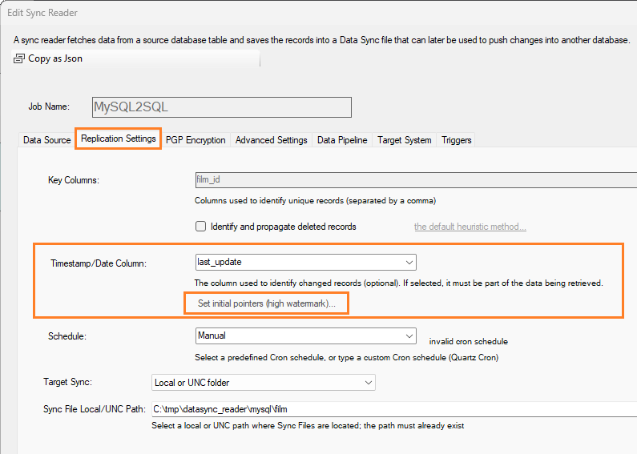Viewport: 637px width, 454px height.
Task: Open the Target Sync dropdown
Action: (x=264, y=383)
